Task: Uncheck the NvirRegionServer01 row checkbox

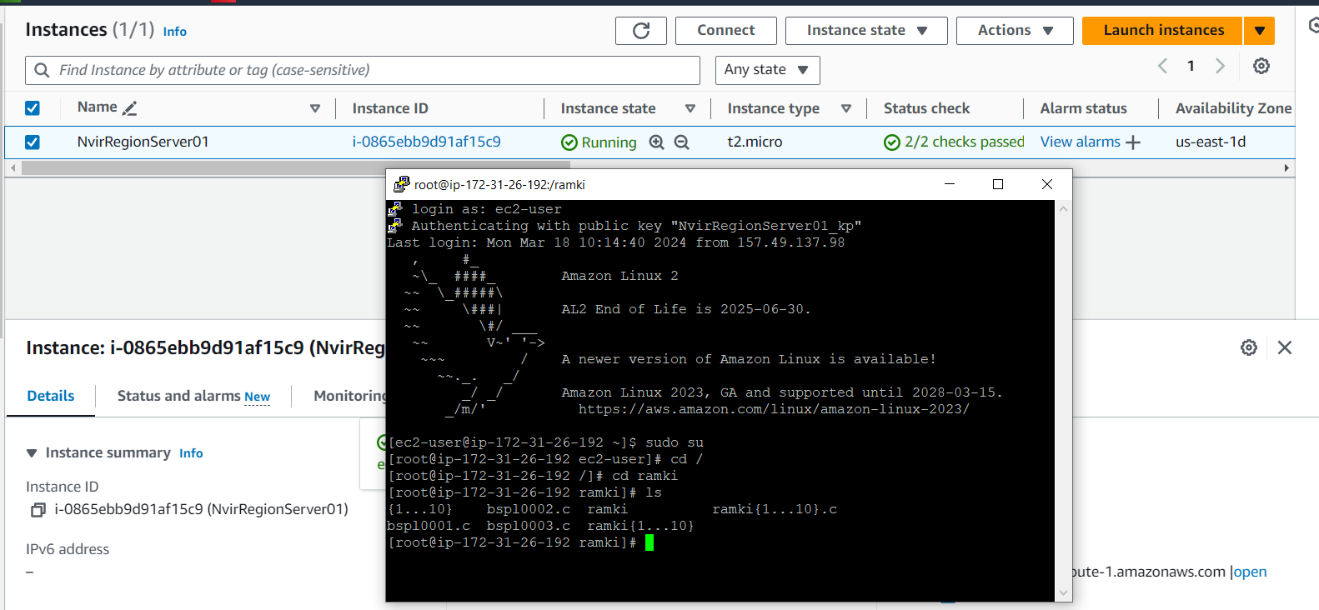Action: pos(33,142)
